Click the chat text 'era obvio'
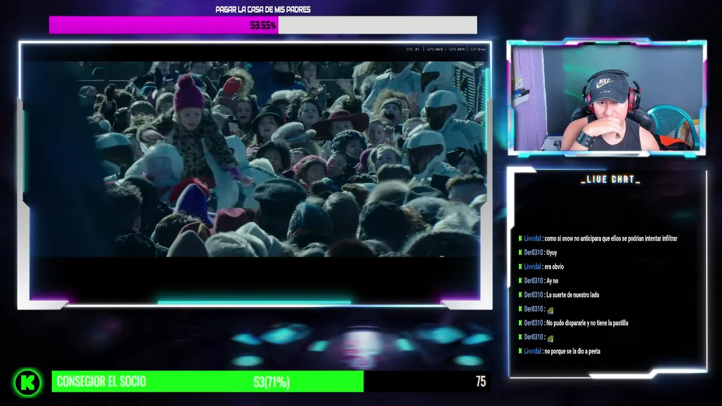Image resolution: width=722 pixels, height=406 pixels. [x=554, y=267]
